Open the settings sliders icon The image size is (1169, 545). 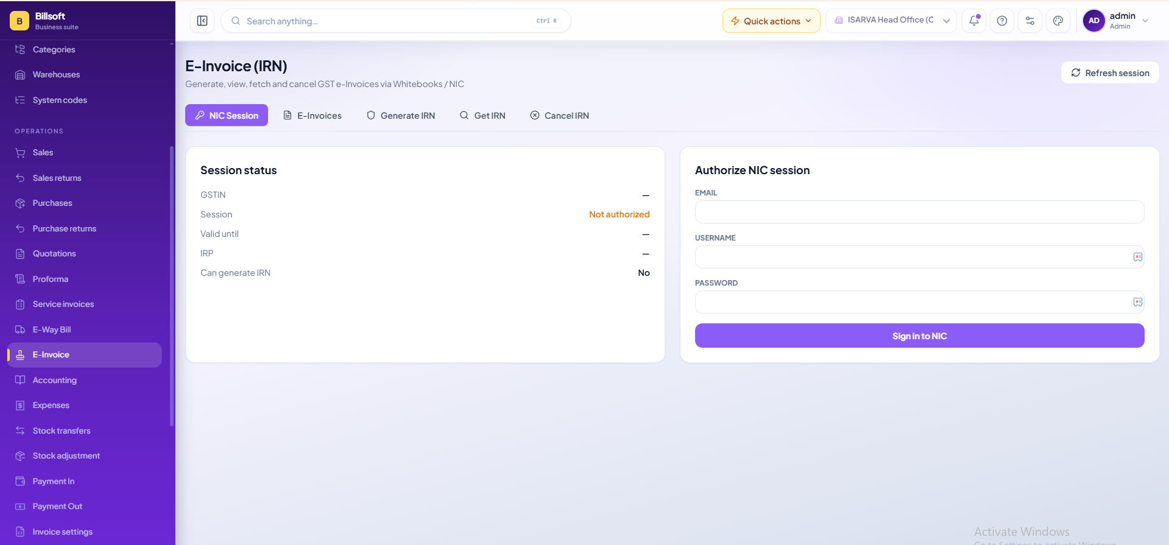(x=1030, y=21)
